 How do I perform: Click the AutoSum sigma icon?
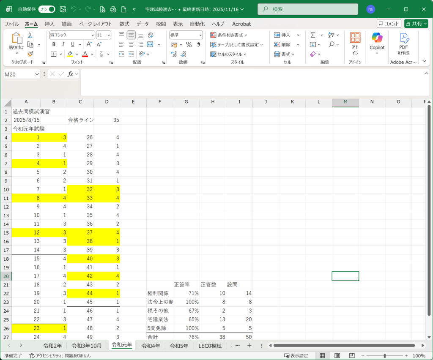pyautogui.click(x=313, y=35)
